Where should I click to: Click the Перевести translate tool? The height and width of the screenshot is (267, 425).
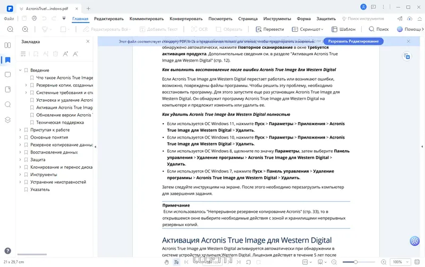click(x=269, y=29)
